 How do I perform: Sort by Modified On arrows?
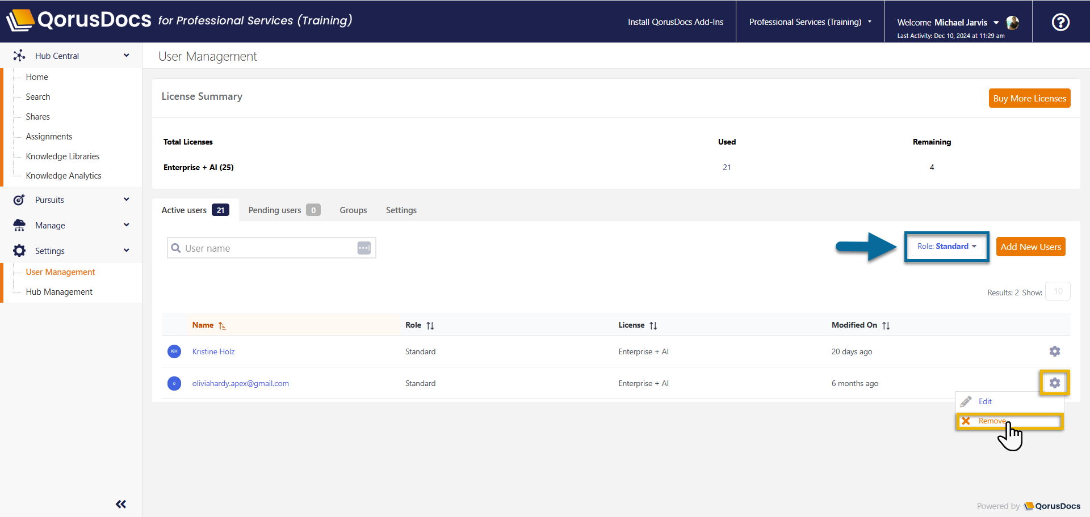pyautogui.click(x=886, y=325)
